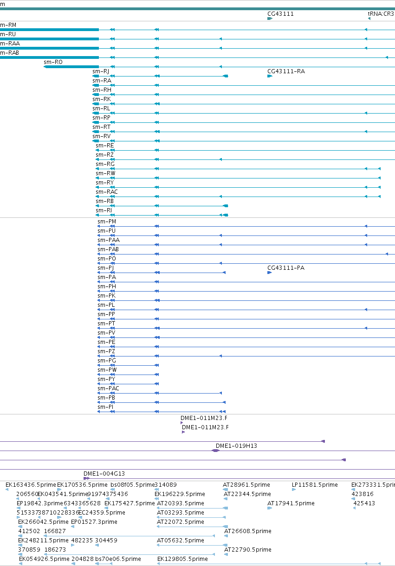Click the sm-PAB protein label

(x=108, y=249)
